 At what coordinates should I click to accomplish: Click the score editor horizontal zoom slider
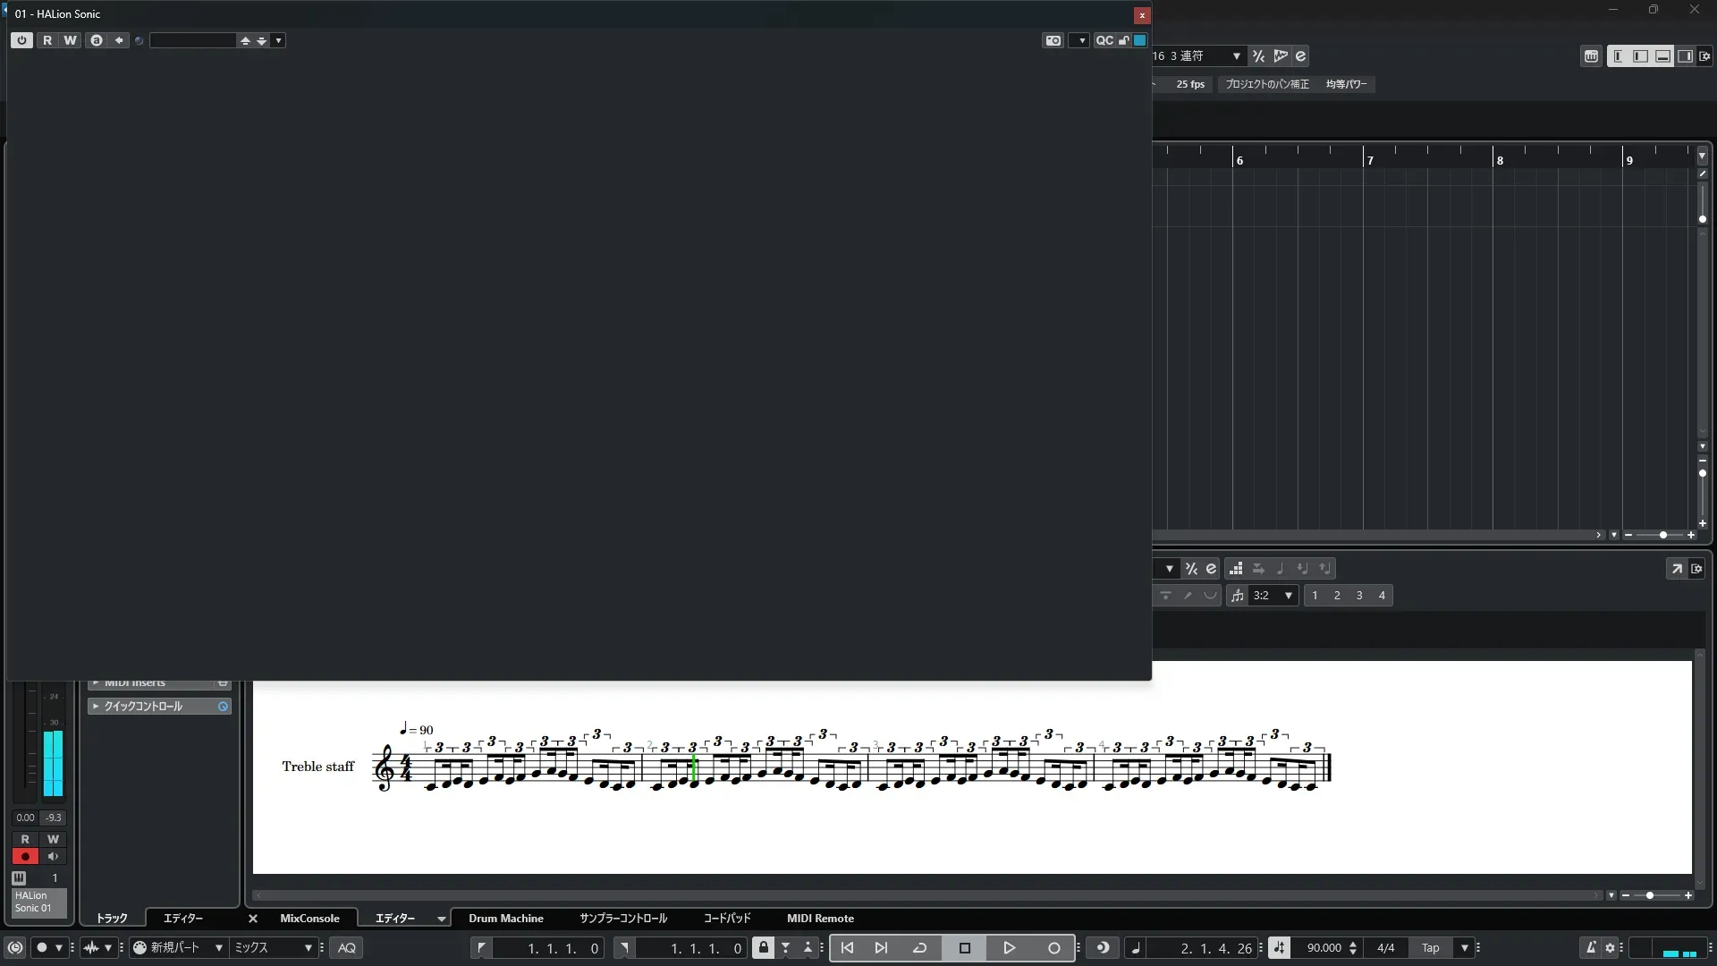point(1650,895)
